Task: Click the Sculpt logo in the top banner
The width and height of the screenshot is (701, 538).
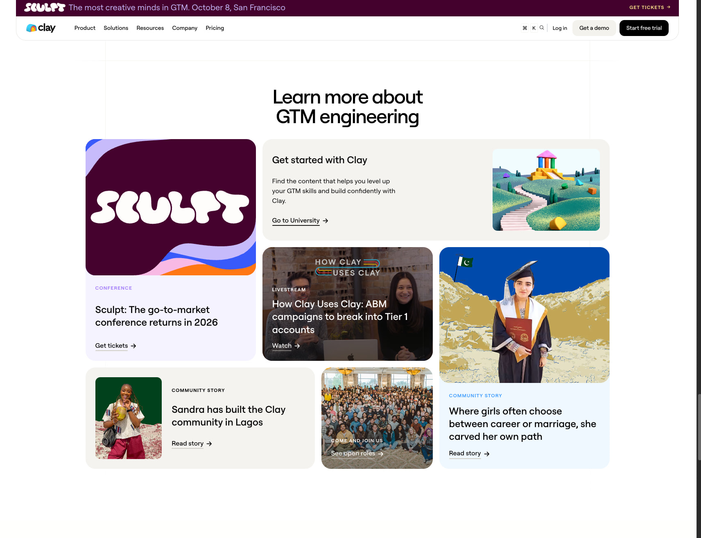Action: (x=45, y=7)
